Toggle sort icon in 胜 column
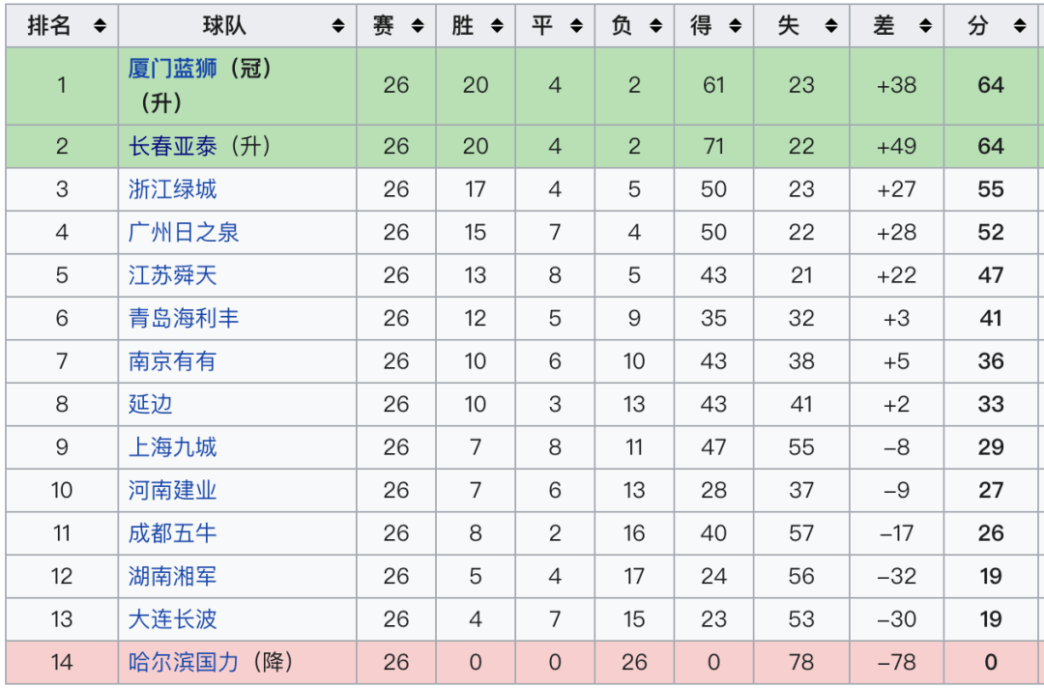Viewport: 1044px width, 688px height. click(x=496, y=27)
